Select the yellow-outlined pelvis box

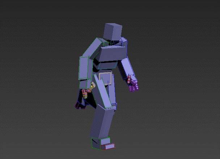pos(105,78)
